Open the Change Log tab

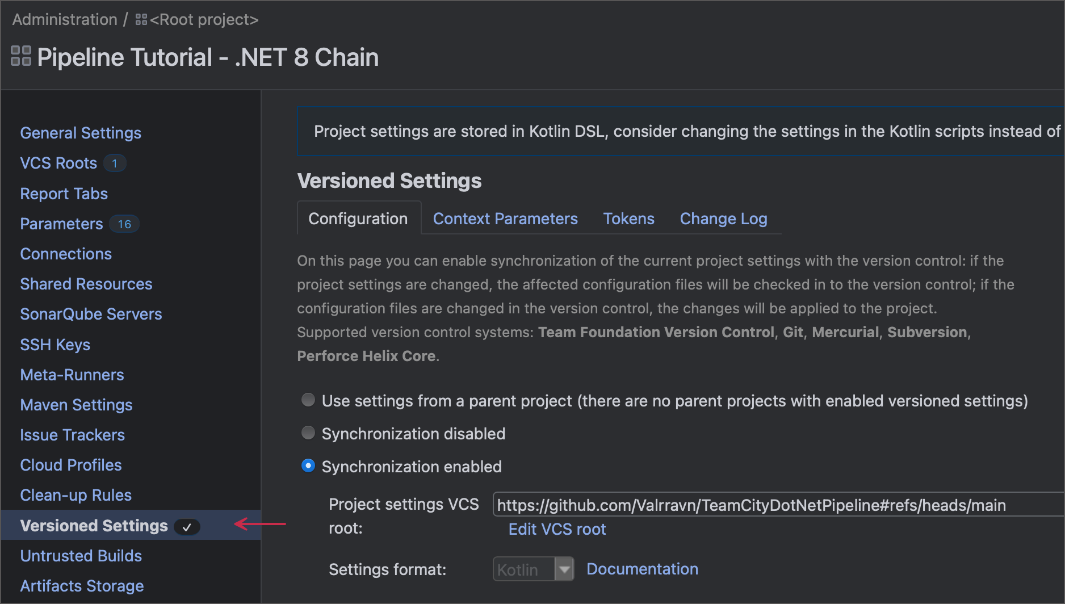(723, 219)
